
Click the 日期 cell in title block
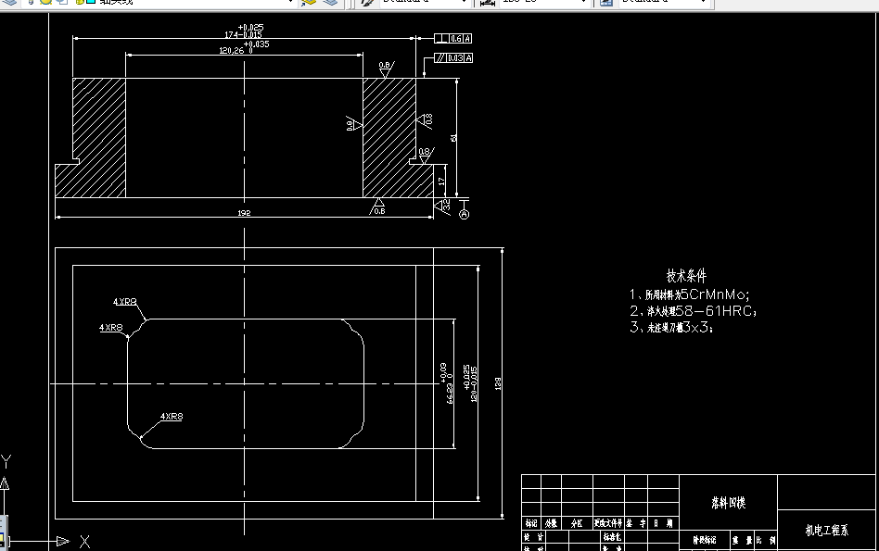point(663,523)
